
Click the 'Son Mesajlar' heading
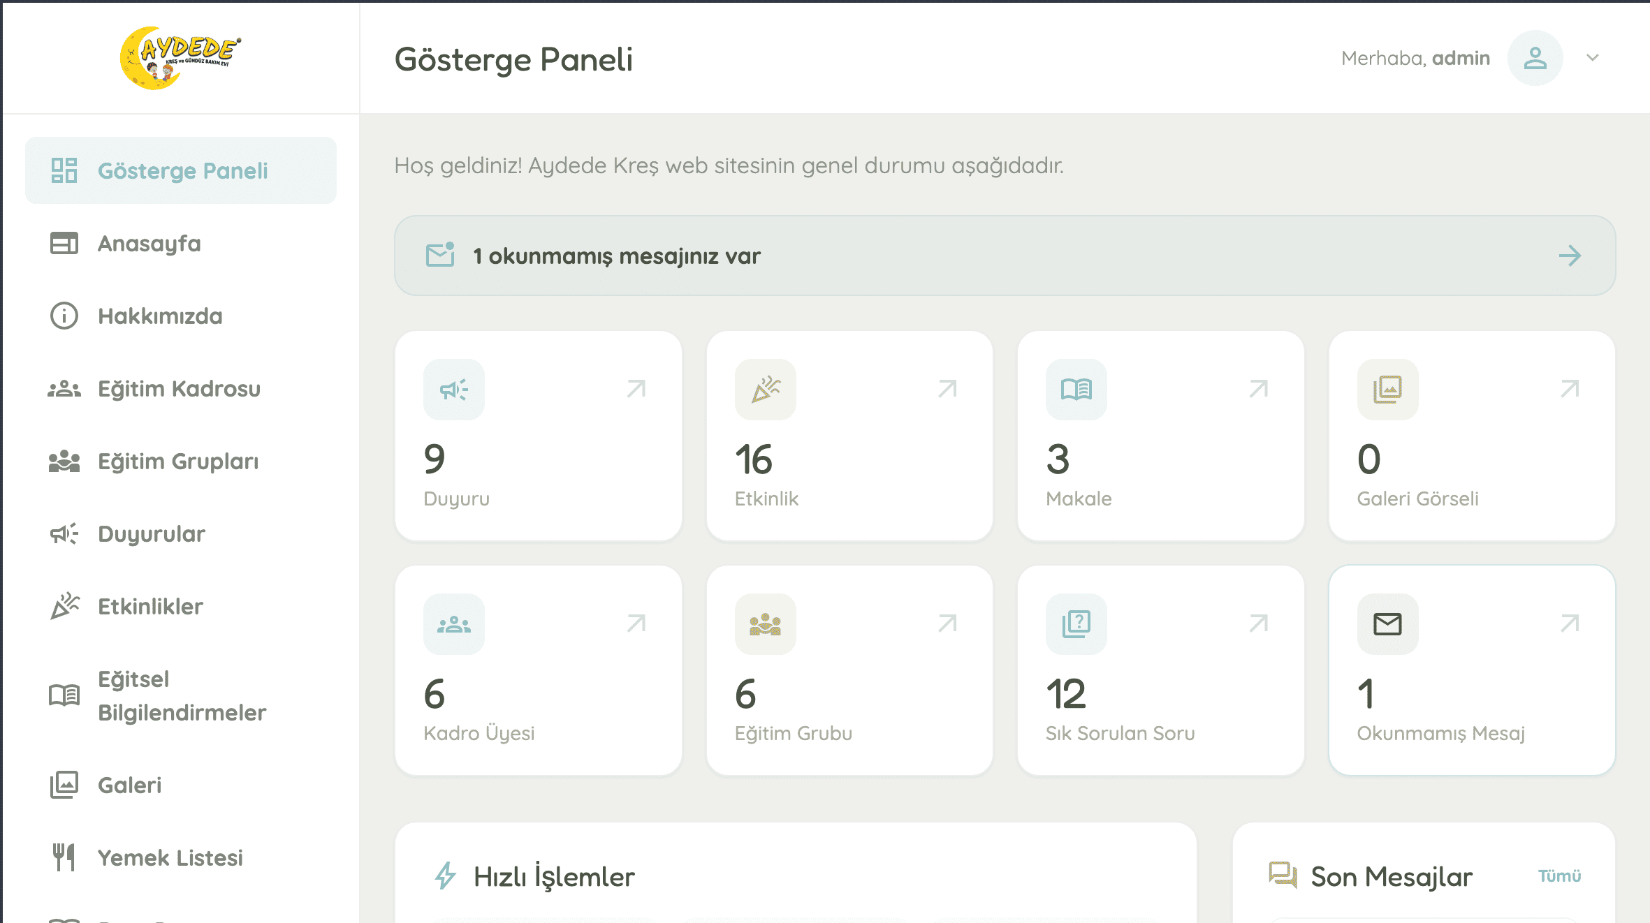(x=1392, y=876)
